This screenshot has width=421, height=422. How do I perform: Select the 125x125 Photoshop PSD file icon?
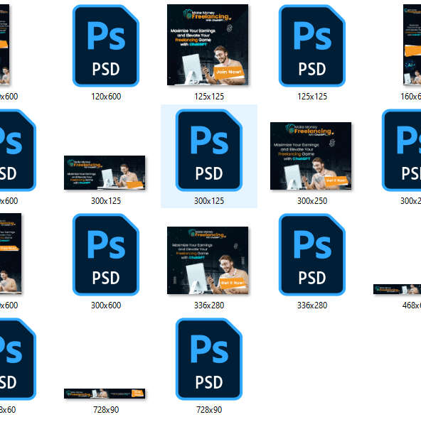click(312, 45)
